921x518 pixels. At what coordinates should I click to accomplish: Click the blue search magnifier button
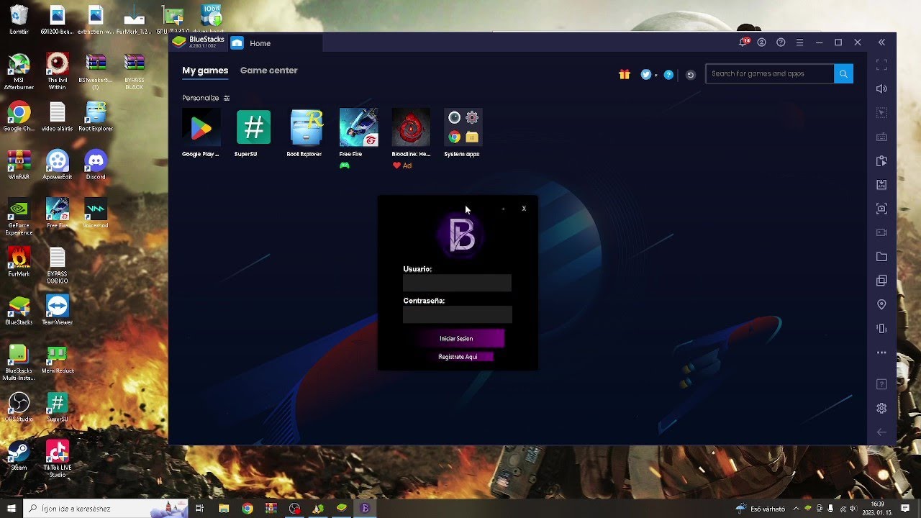(x=843, y=73)
